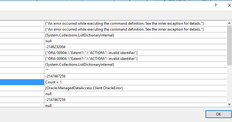Click the scrollbar up arrow
The height and width of the screenshot is (122, 232).
click(x=229, y=23)
